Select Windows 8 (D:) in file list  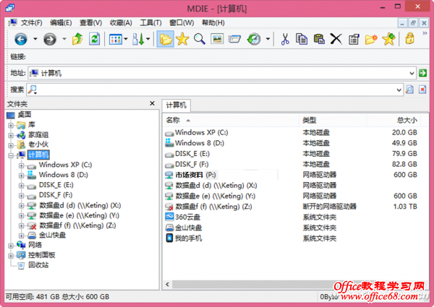click(x=200, y=143)
